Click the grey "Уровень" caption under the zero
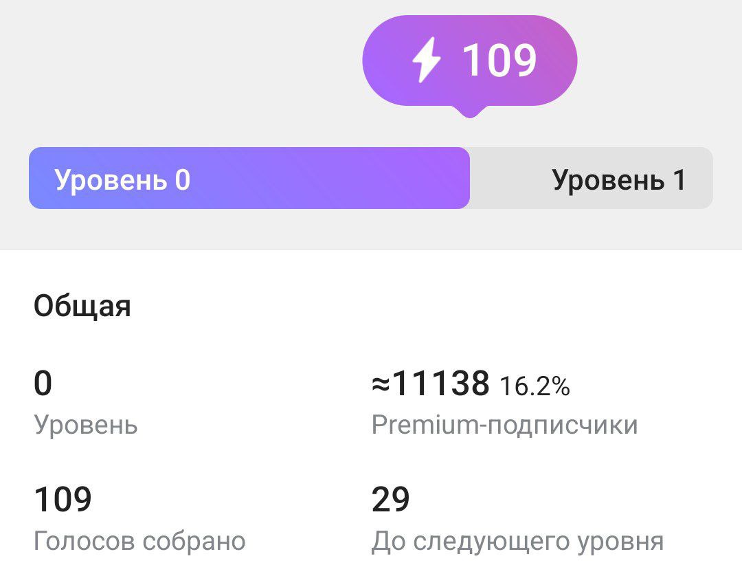Viewport: 742px width, 576px height. 86,425
